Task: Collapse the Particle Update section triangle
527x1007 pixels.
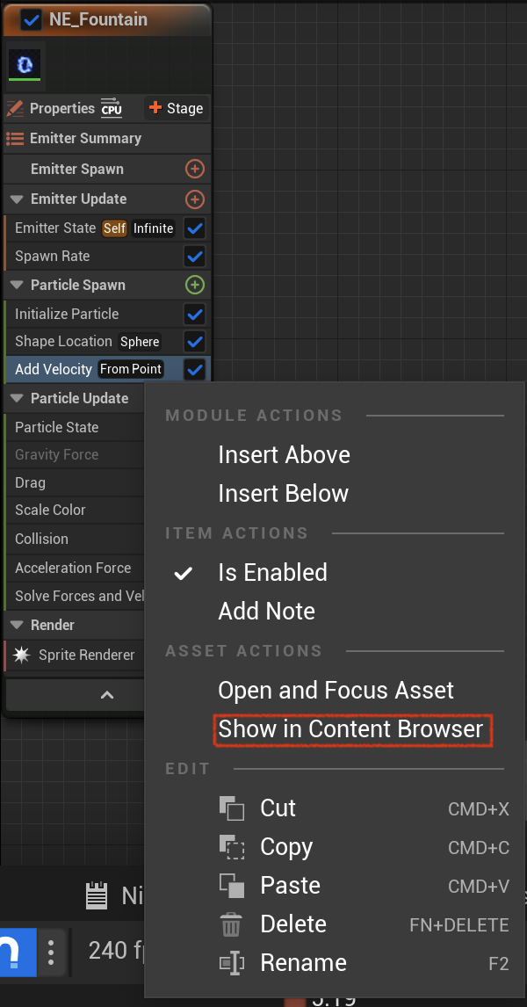Action: (x=17, y=399)
